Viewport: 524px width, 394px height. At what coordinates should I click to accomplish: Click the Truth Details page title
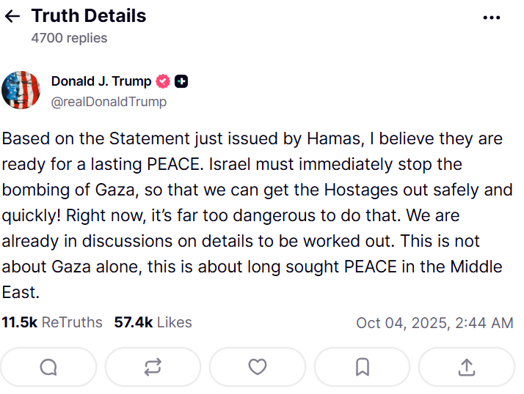tap(89, 16)
